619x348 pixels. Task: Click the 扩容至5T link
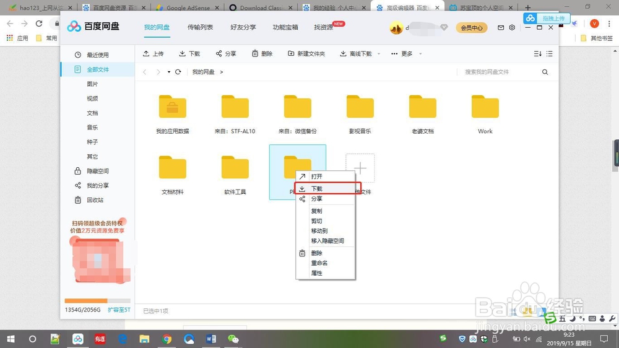click(119, 310)
